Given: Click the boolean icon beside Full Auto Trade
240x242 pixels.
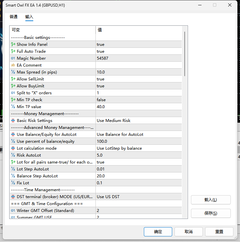Looking at the screenshot, I should pyautogui.click(x=13, y=51).
